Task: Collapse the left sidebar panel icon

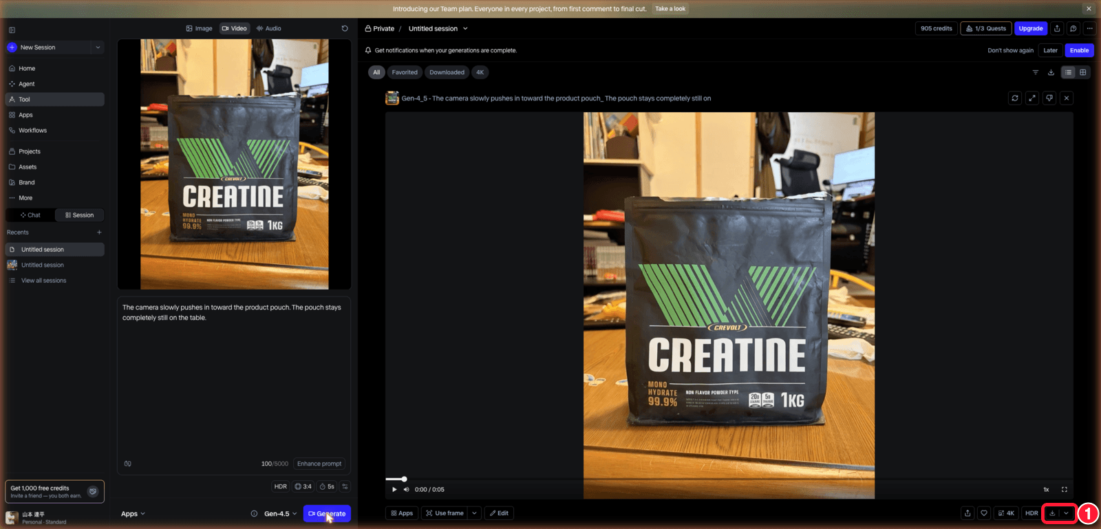Action: [12, 30]
